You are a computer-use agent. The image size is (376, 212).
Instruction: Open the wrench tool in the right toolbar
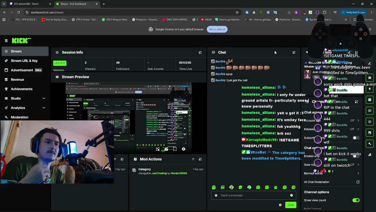point(370,144)
